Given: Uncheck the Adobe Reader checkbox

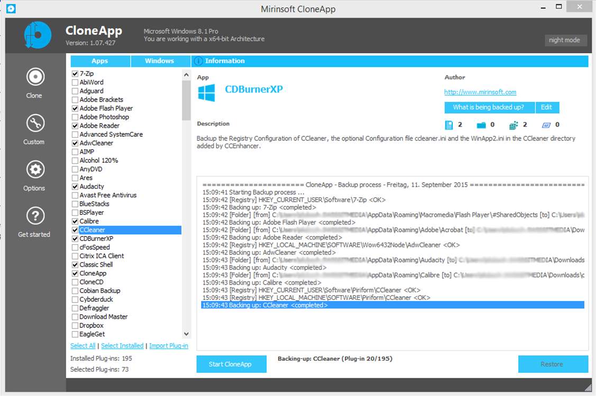Looking at the screenshot, I should (x=75, y=126).
